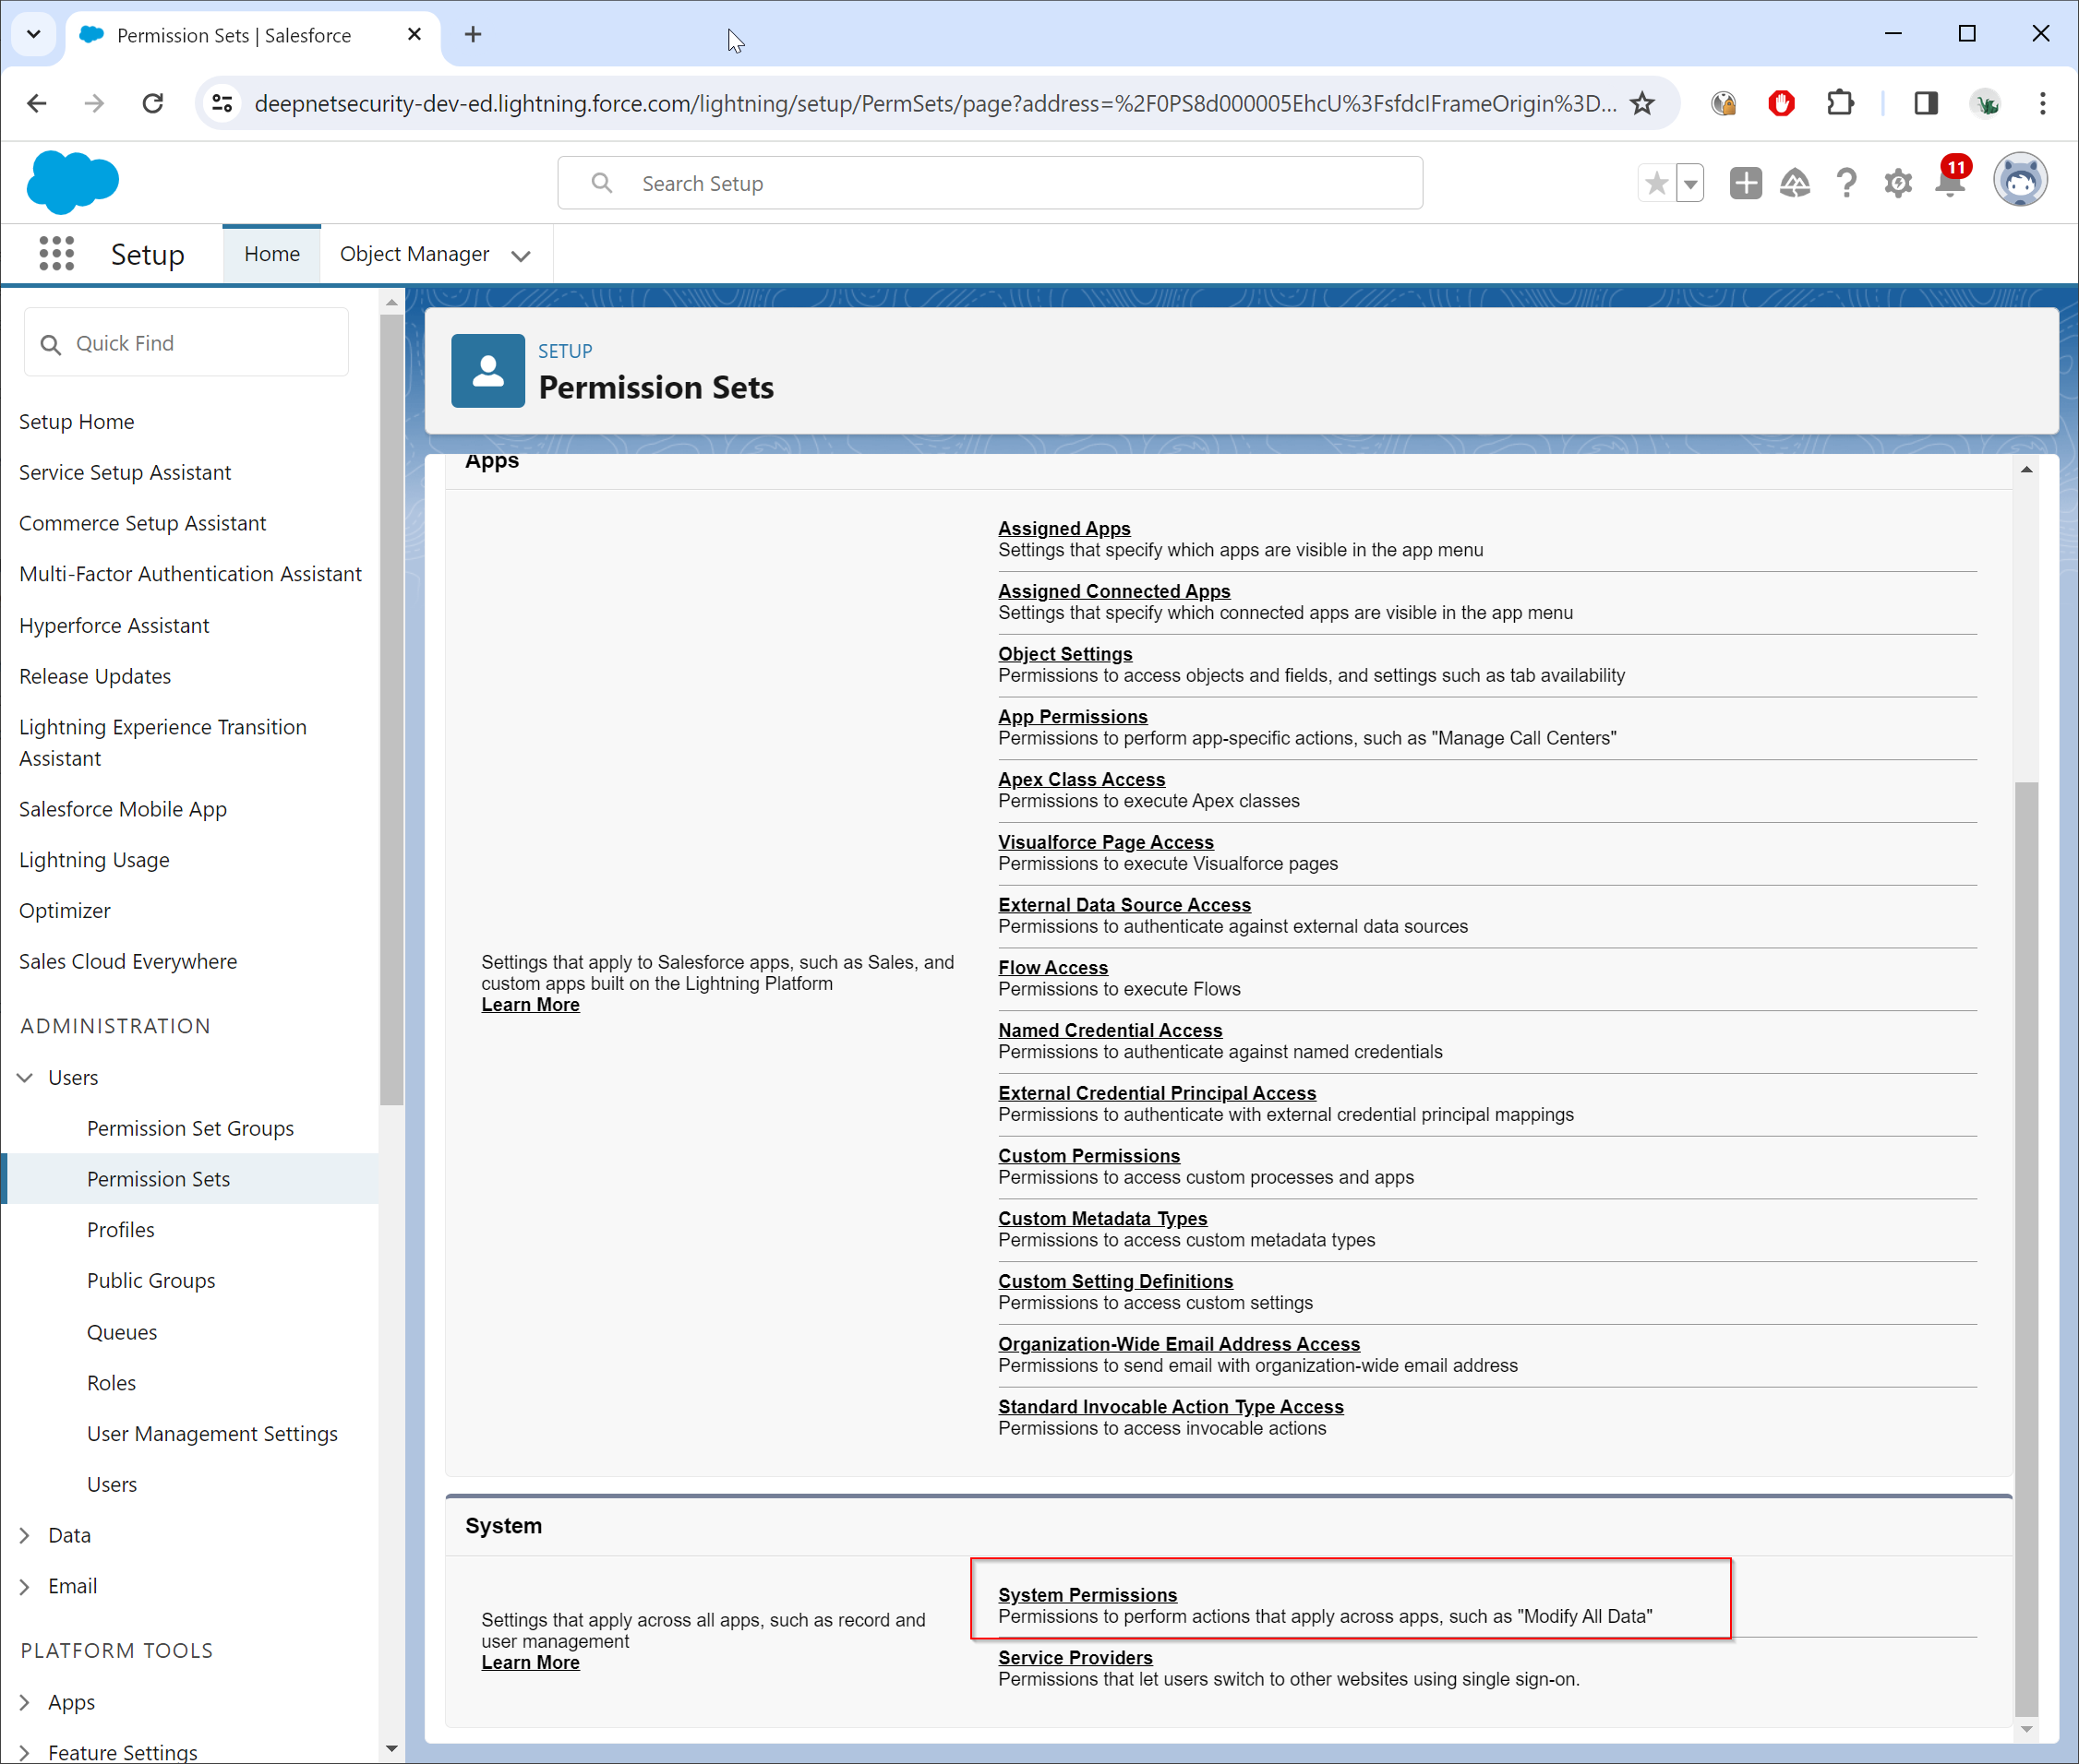Open the App Launcher grid icon
The height and width of the screenshot is (1764, 2079).
[57, 254]
